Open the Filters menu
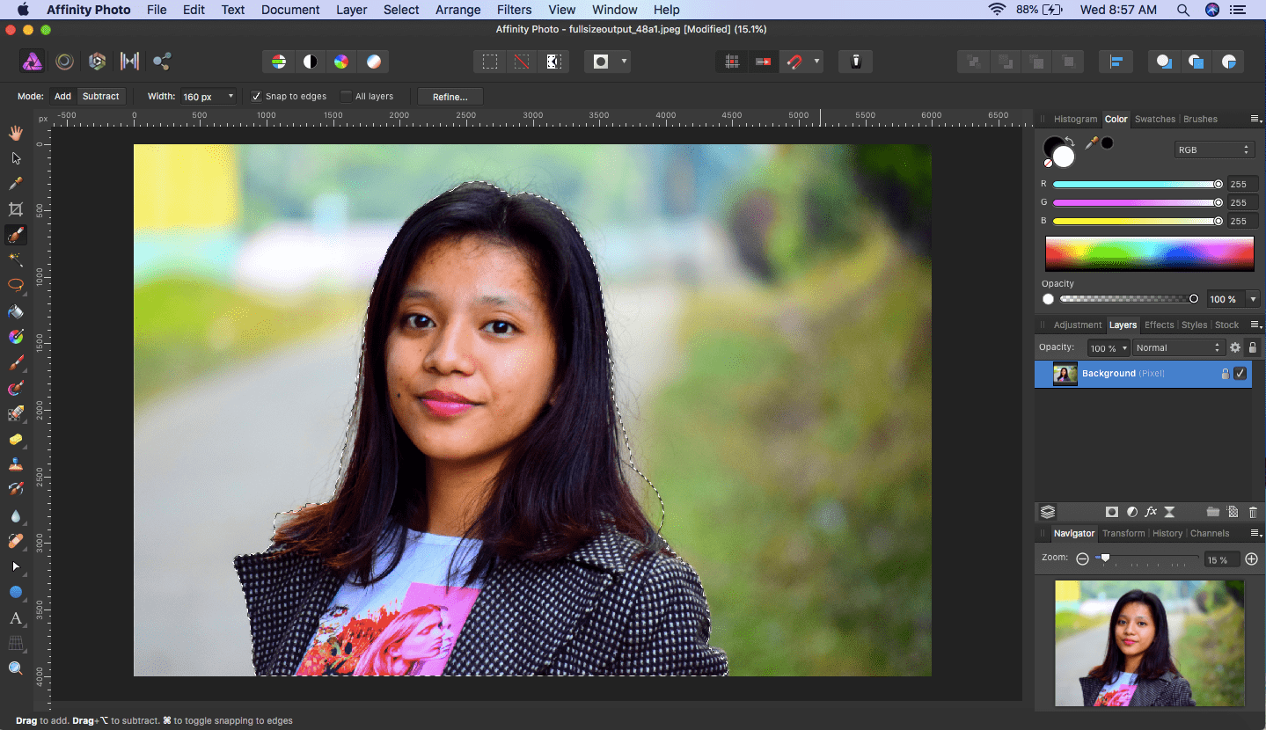 tap(514, 10)
